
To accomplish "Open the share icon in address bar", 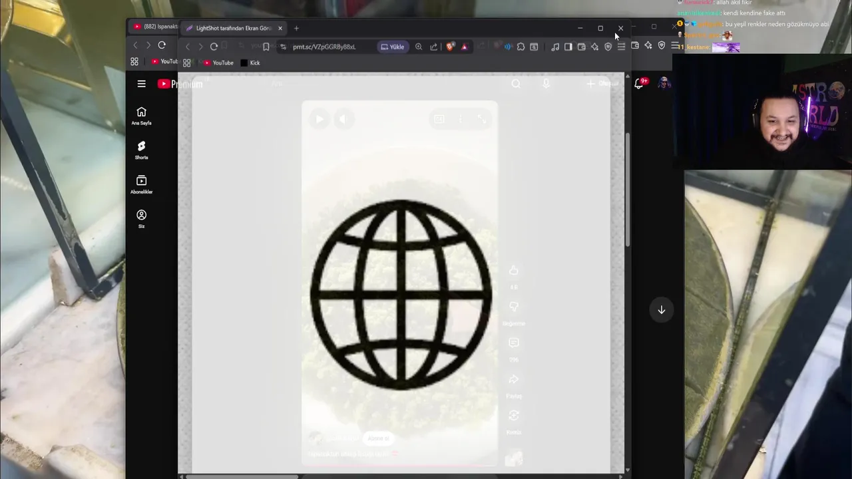I will tap(434, 47).
